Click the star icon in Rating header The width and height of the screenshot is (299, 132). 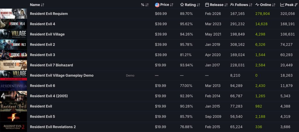(x=182, y=5)
